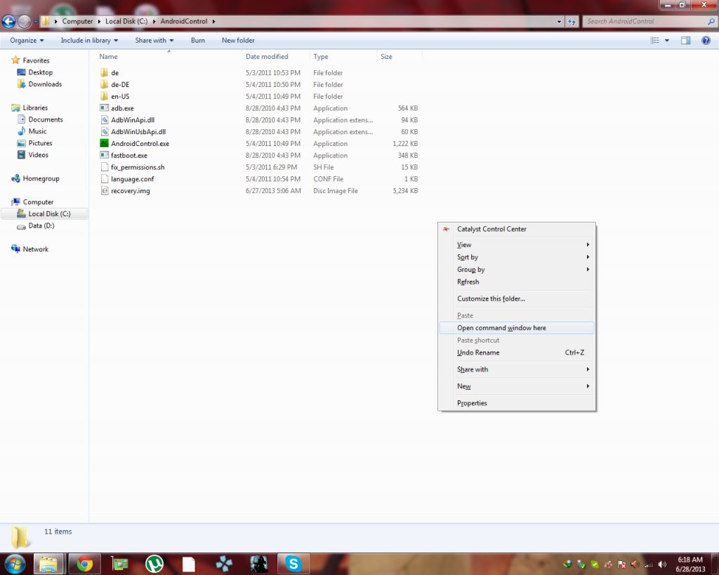Viewport: 719px width, 575px height.
Task: Open the address bar previous locations dropdown
Action: pos(559,21)
